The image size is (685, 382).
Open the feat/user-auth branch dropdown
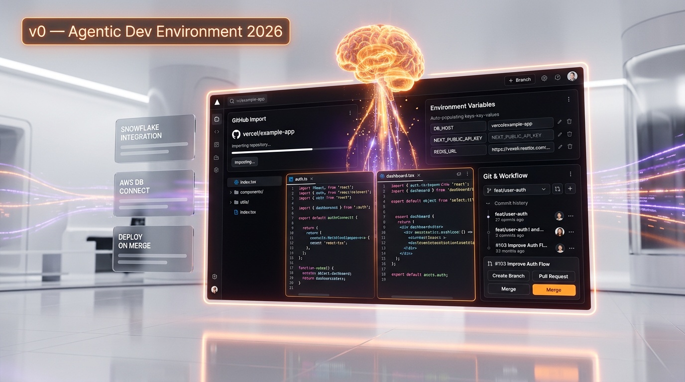click(516, 190)
